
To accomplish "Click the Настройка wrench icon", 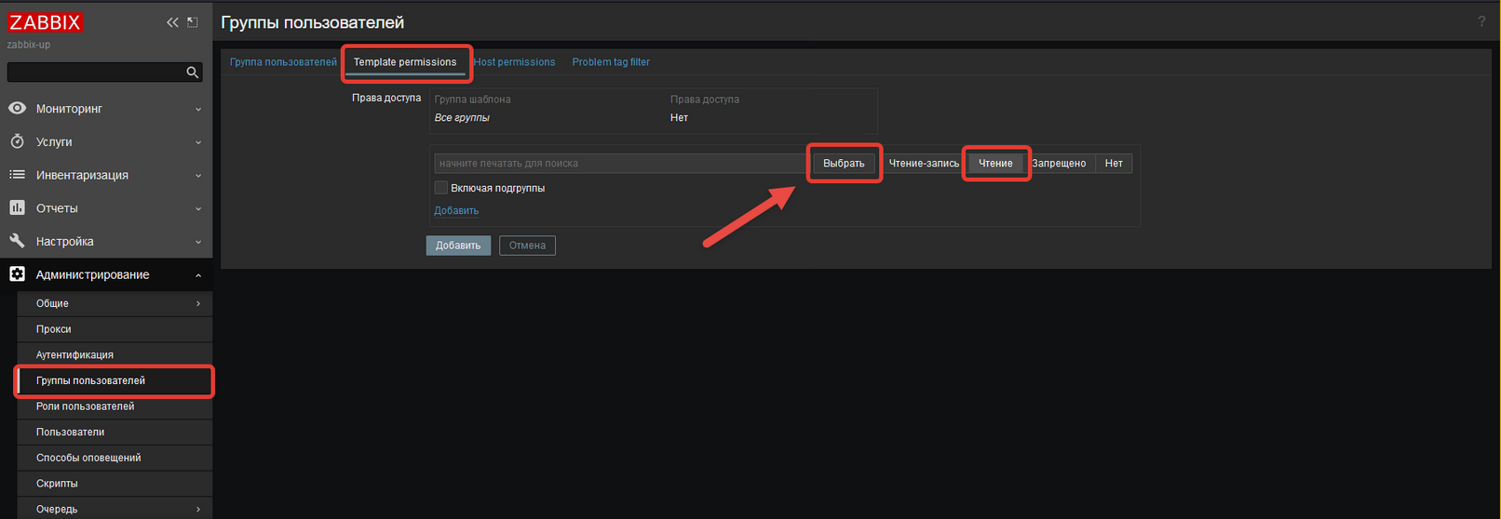I will (17, 241).
